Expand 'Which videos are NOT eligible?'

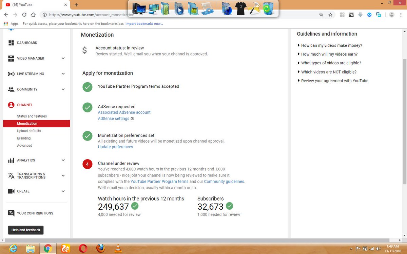327,72
